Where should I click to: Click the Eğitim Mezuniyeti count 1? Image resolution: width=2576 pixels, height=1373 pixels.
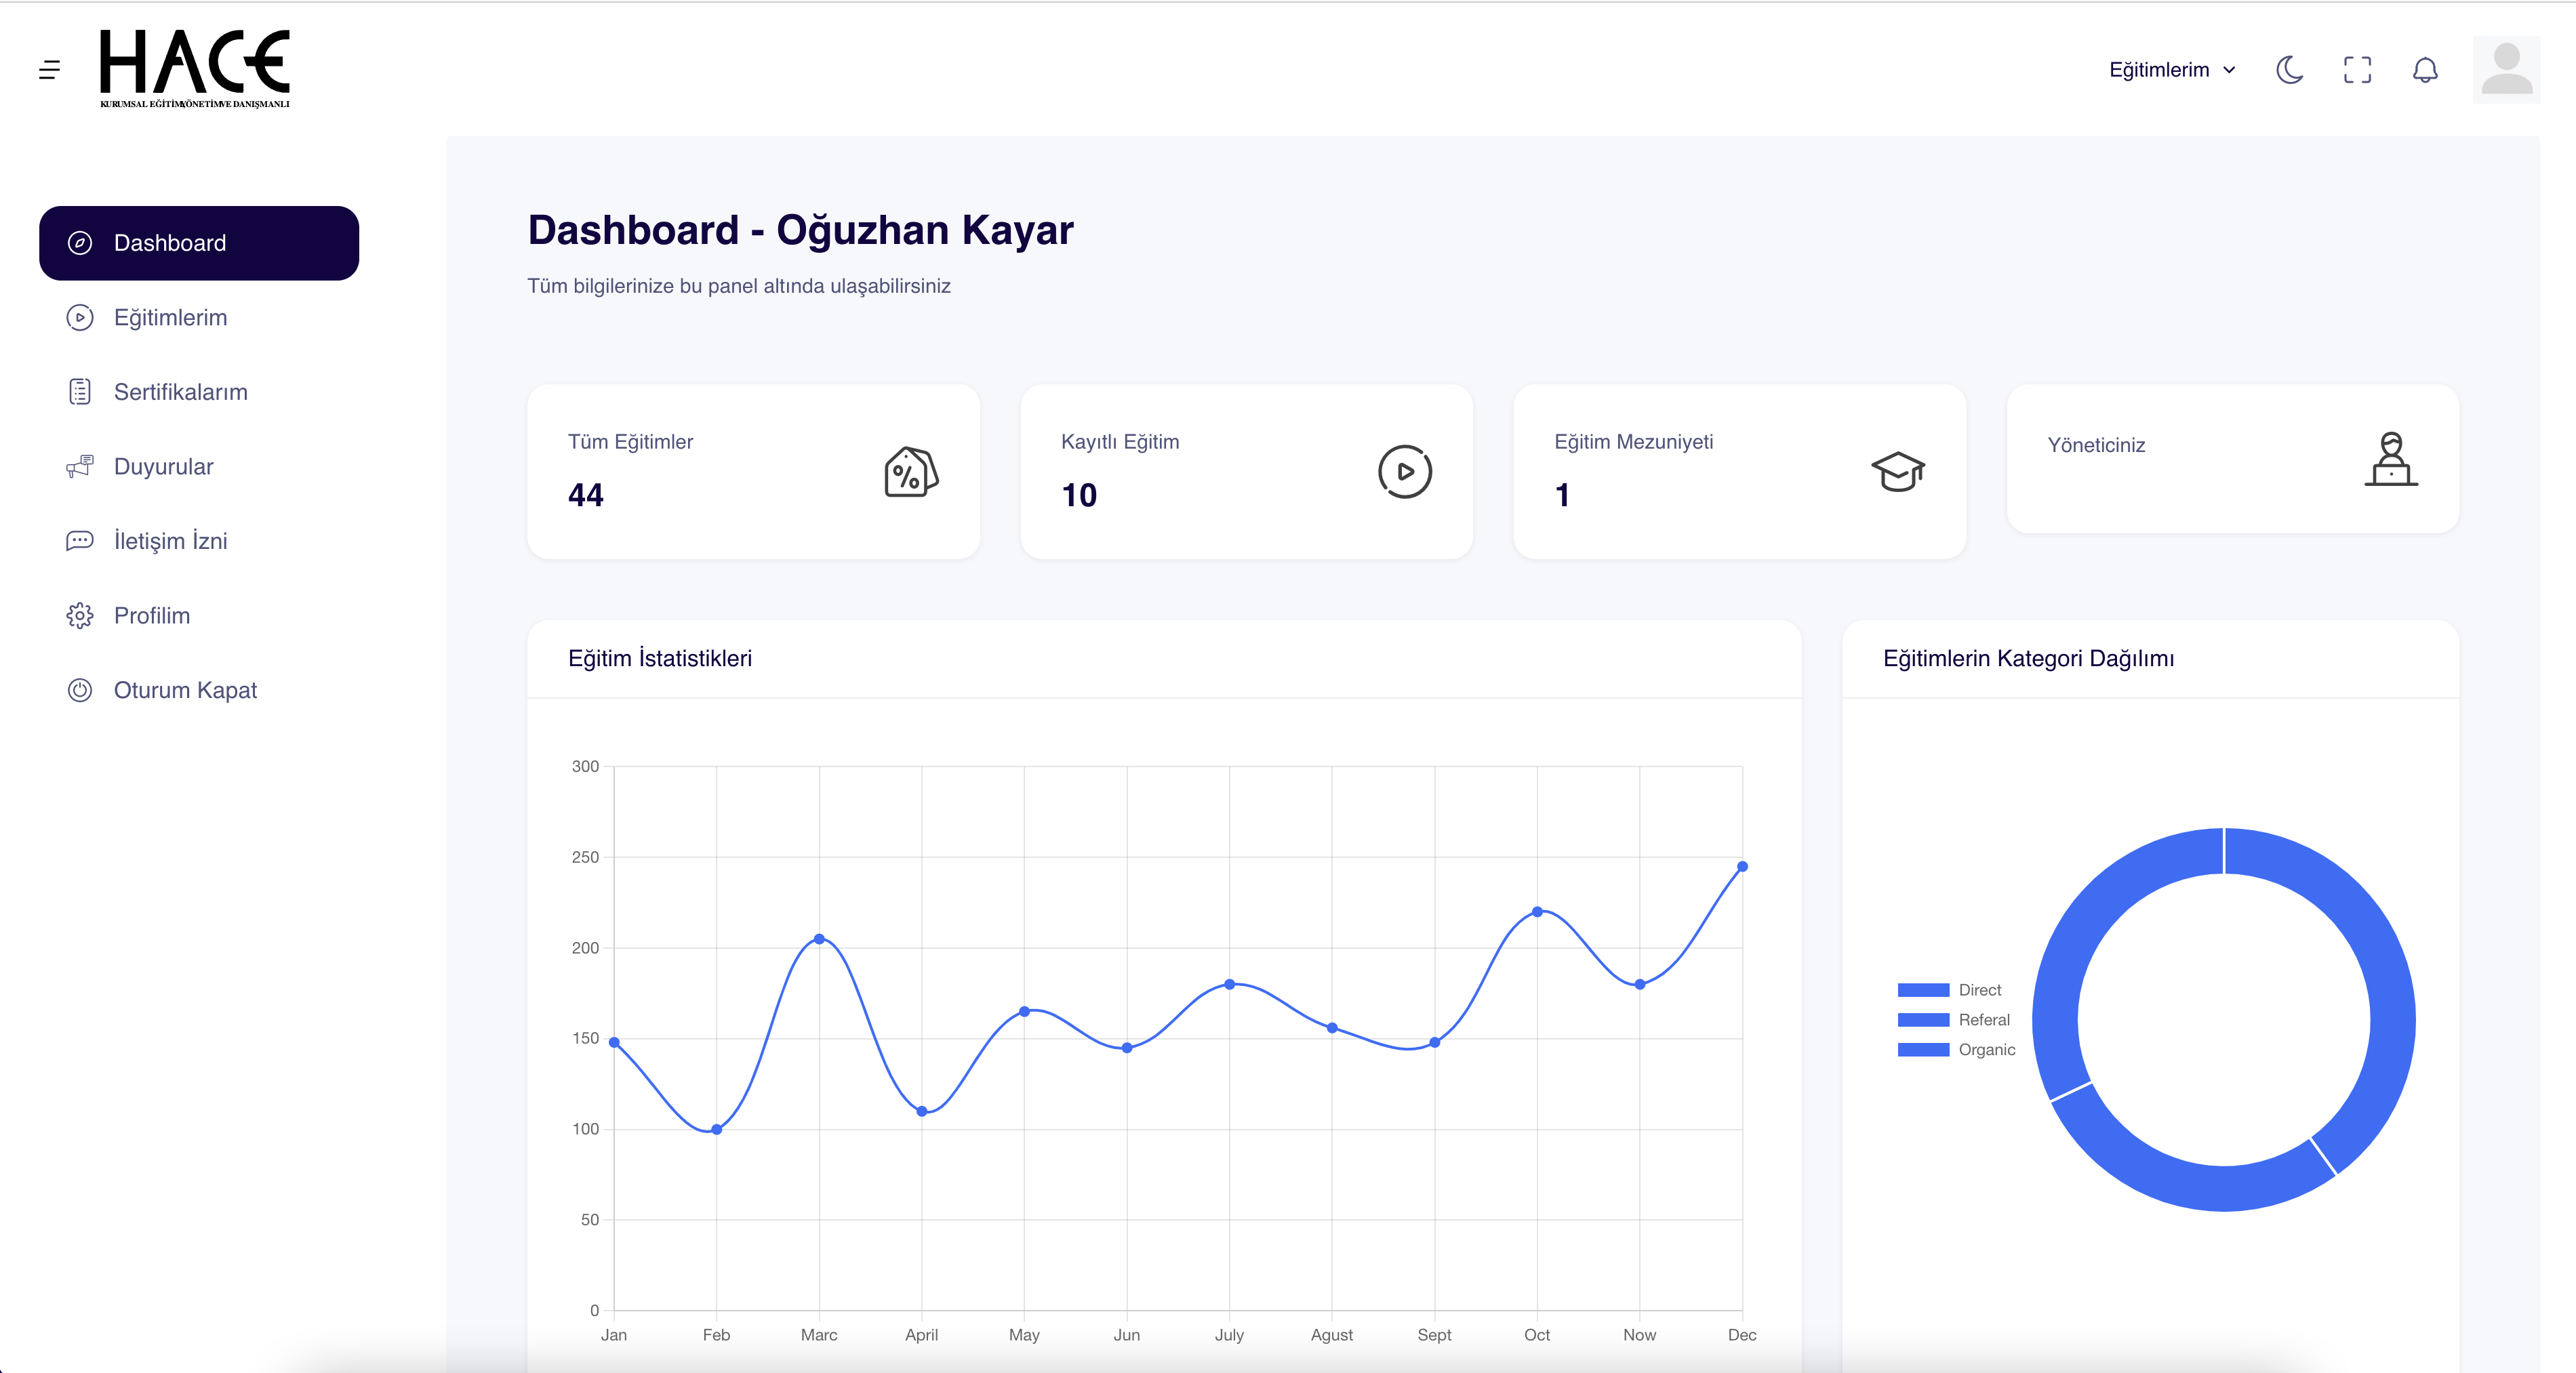click(1562, 495)
